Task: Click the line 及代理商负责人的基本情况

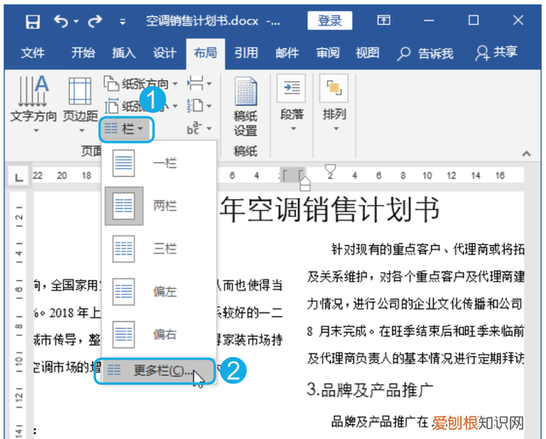Action: (415, 358)
